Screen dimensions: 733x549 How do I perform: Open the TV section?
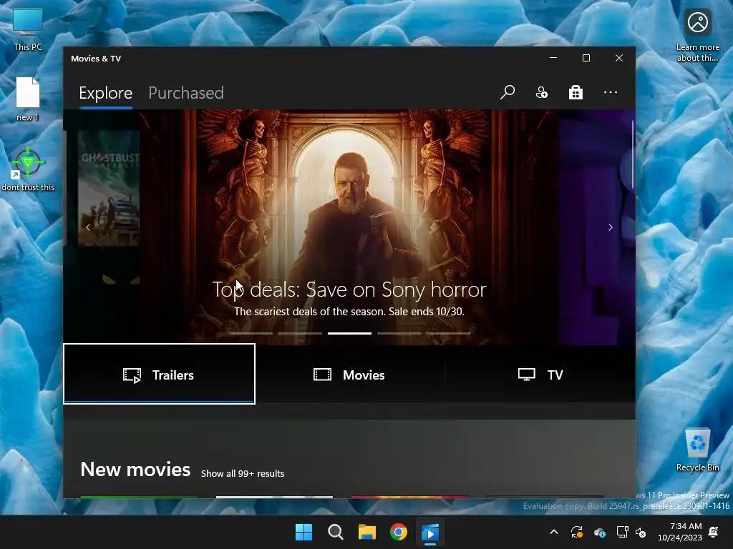[x=540, y=375]
